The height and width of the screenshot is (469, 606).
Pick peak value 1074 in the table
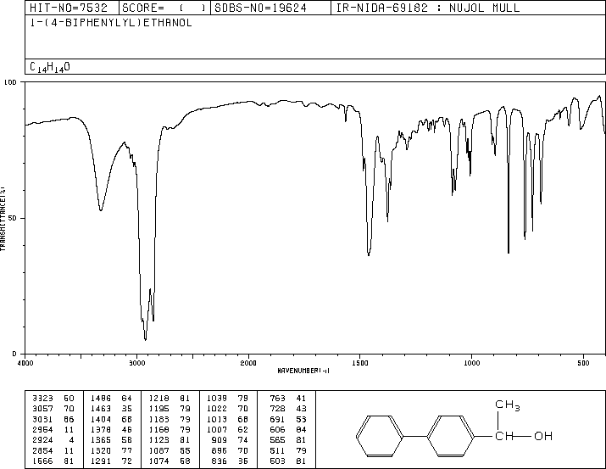[x=158, y=461]
